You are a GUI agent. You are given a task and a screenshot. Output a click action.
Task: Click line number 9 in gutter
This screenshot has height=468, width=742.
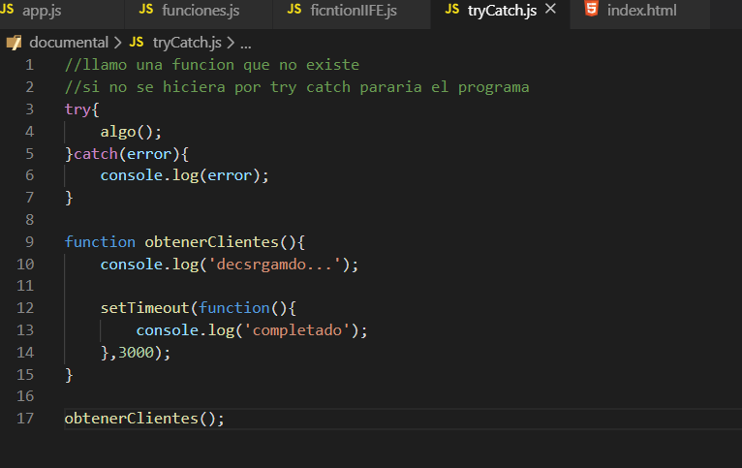click(29, 242)
